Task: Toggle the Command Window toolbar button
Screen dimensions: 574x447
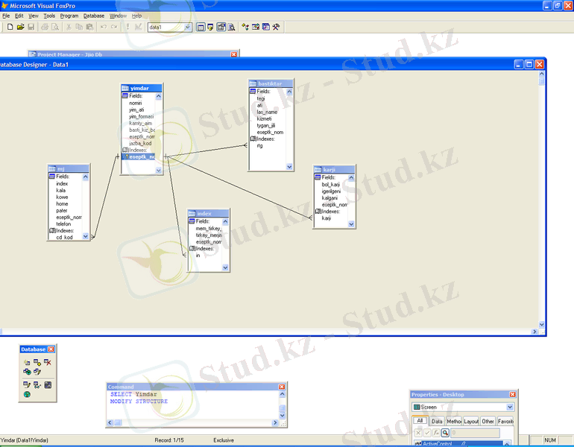Action: (200, 27)
